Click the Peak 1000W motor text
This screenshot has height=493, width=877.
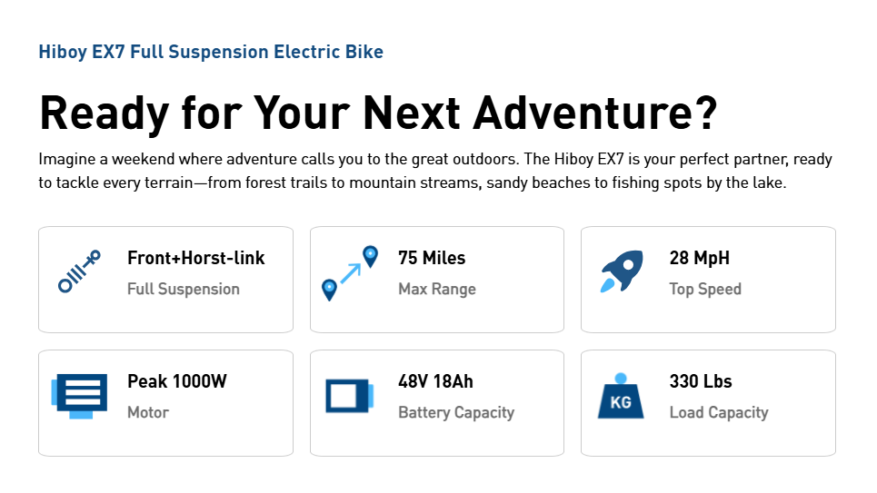[x=177, y=381]
